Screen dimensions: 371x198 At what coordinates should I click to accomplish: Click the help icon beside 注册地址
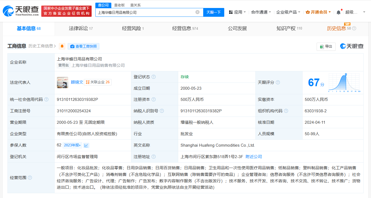[153, 157]
